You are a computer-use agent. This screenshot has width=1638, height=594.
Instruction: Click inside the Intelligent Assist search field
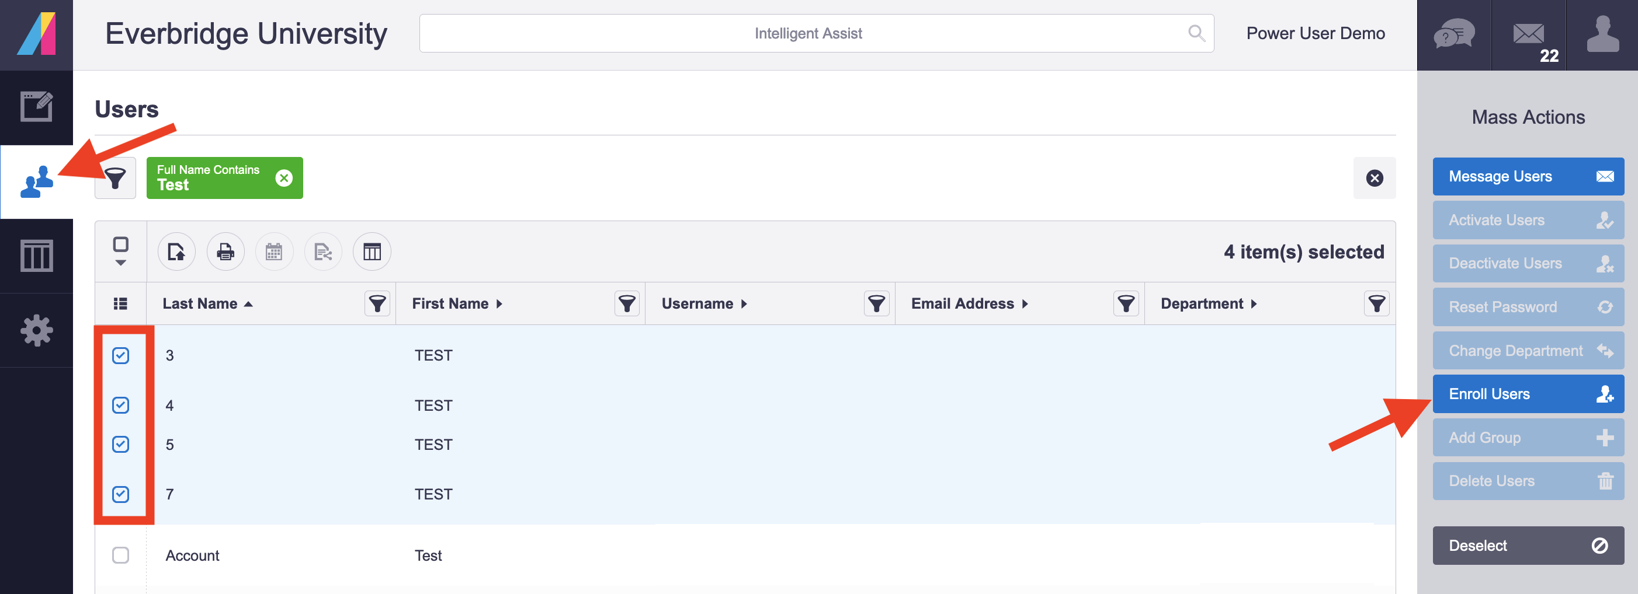tap(807, 33)
